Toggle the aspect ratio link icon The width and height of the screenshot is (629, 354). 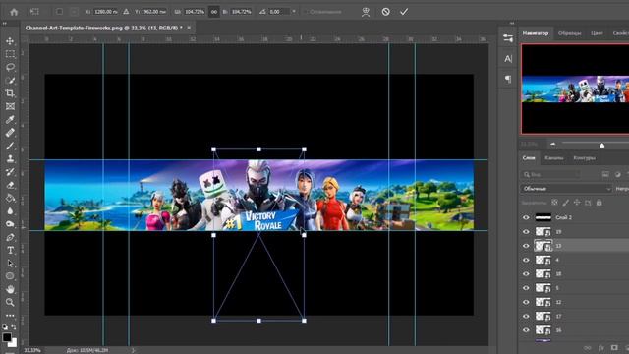[214, 12]
